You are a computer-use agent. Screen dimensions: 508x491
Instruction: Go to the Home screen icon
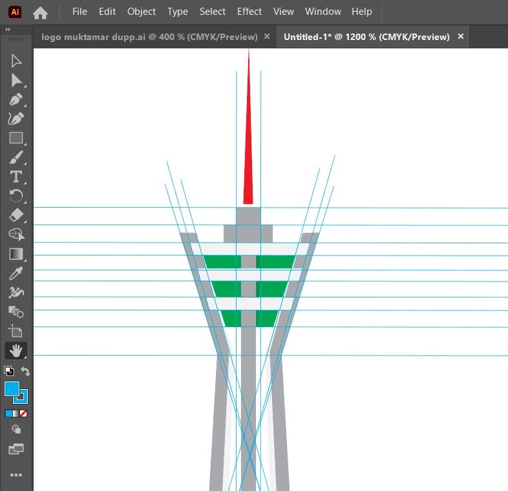40,13
